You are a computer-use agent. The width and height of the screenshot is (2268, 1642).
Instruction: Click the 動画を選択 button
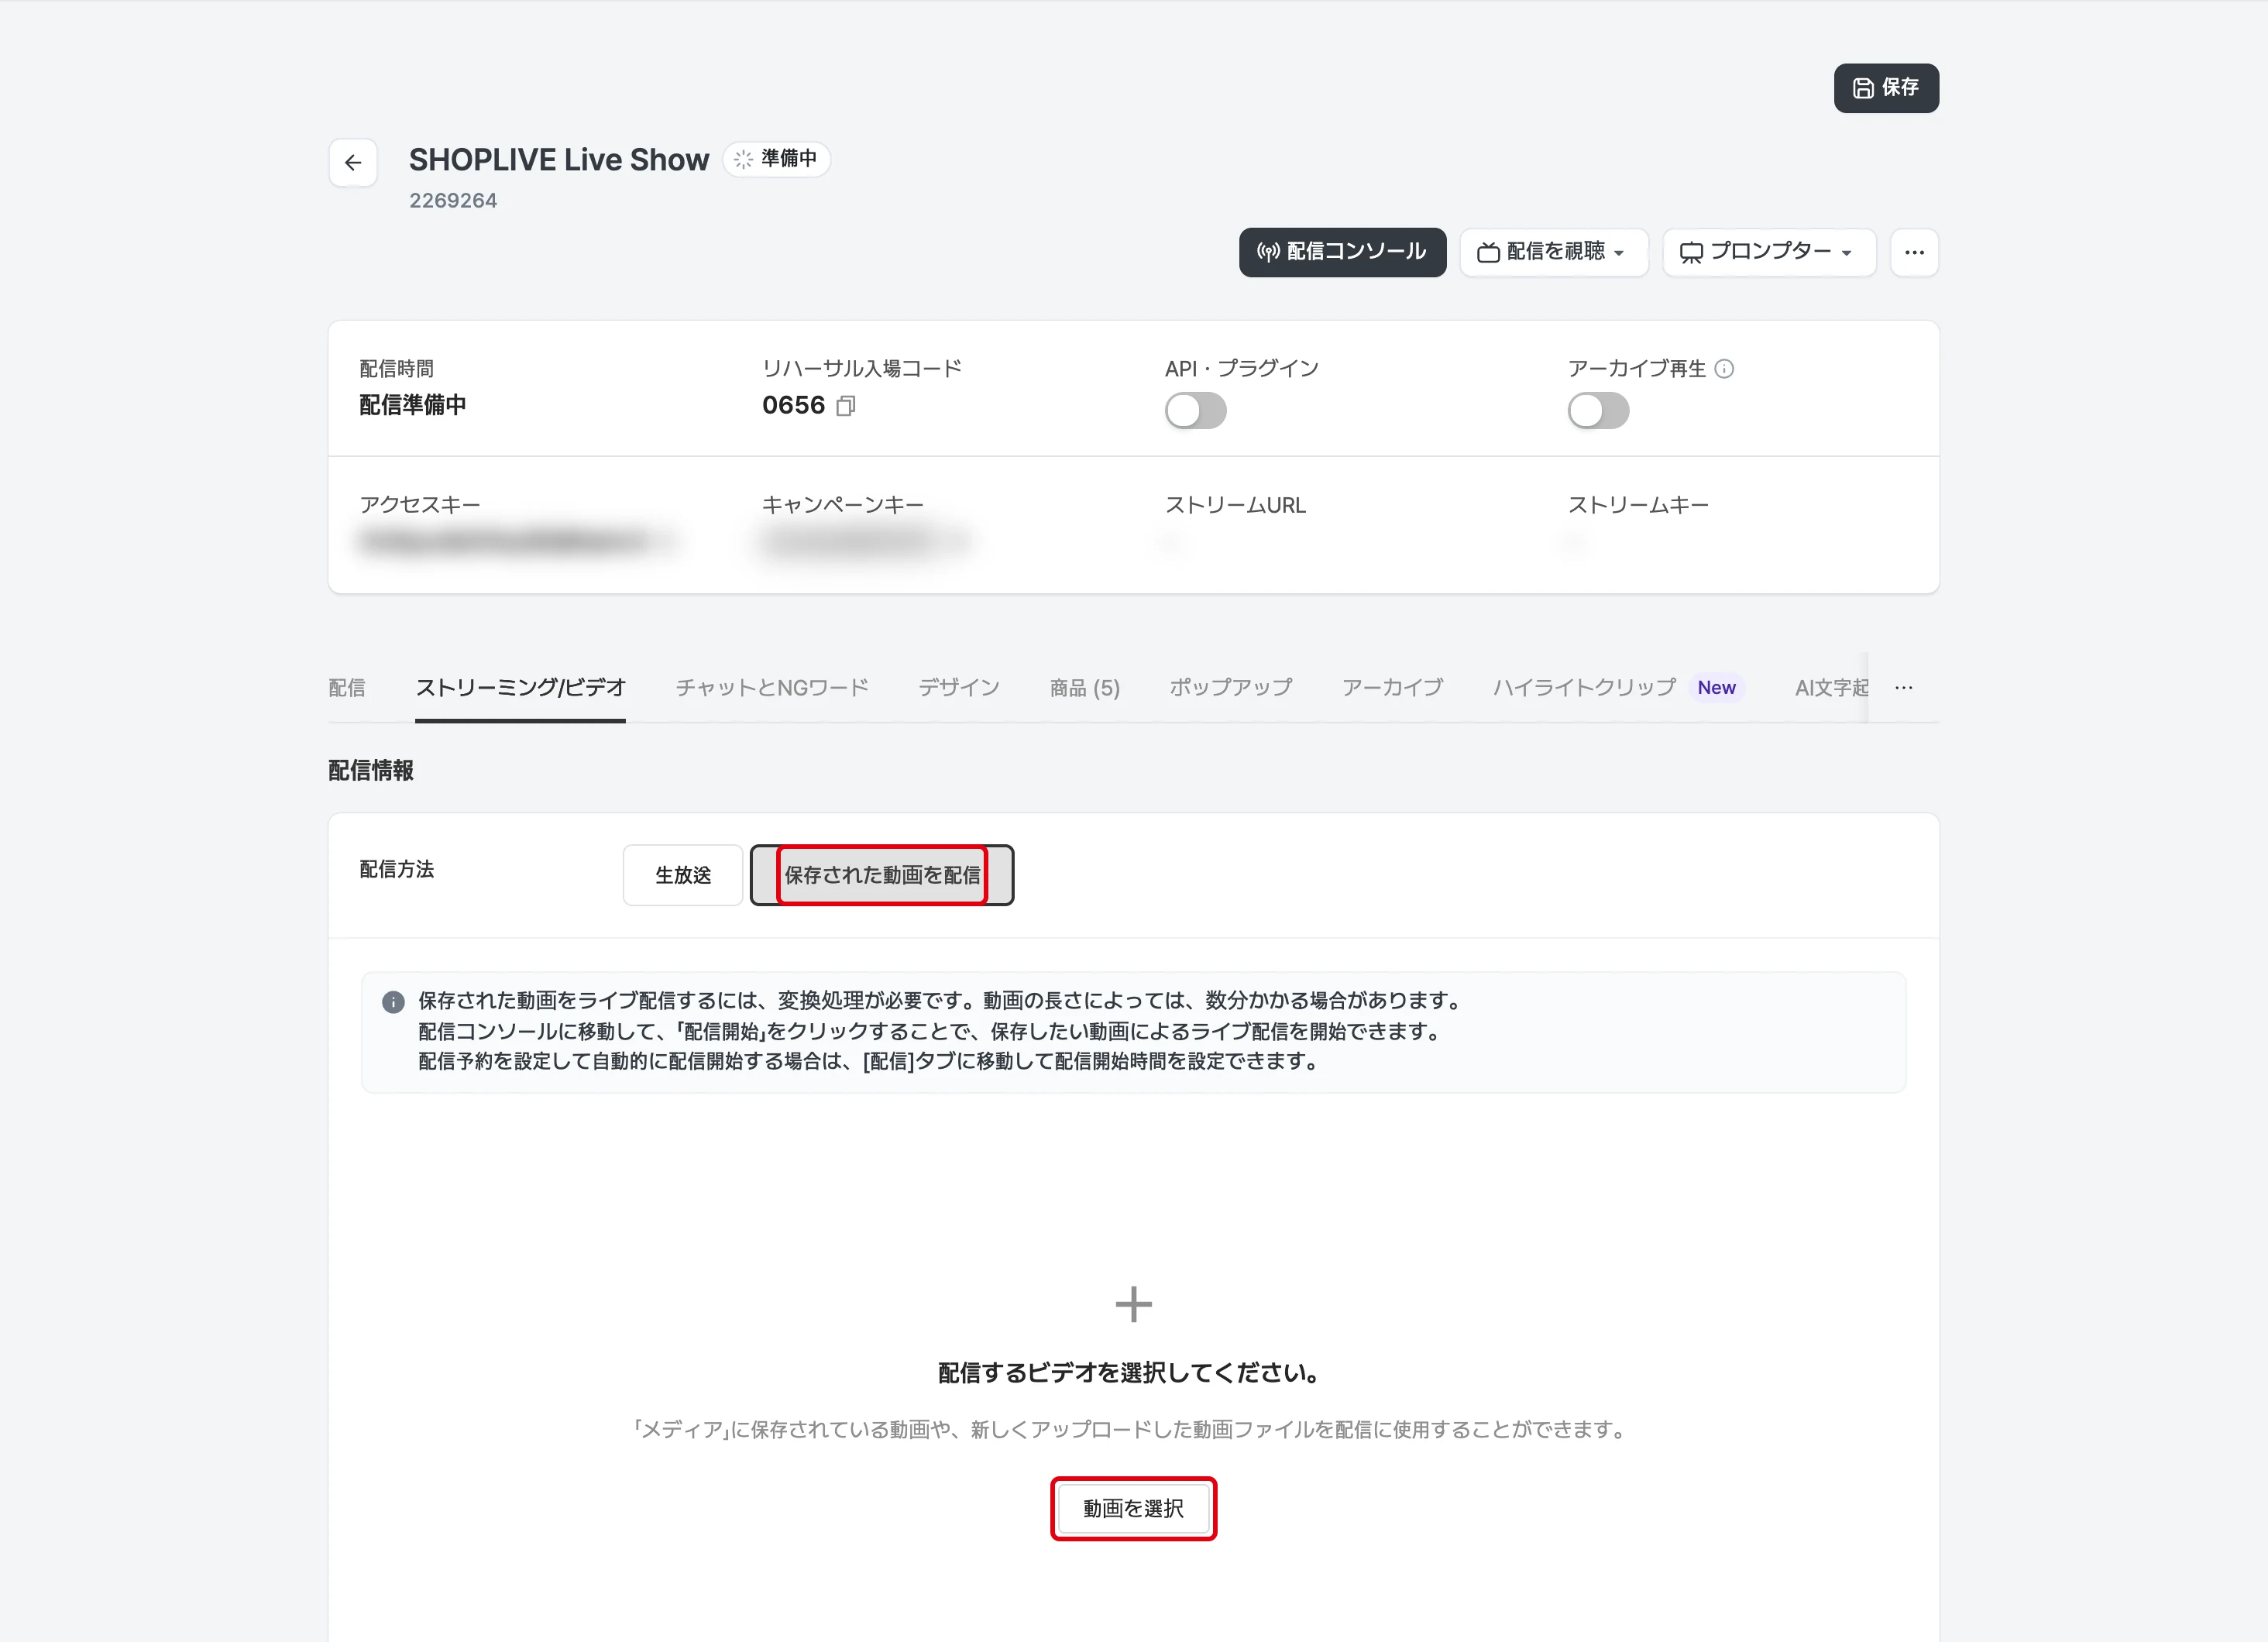pyautogui.click(x=1133, y=1509)
